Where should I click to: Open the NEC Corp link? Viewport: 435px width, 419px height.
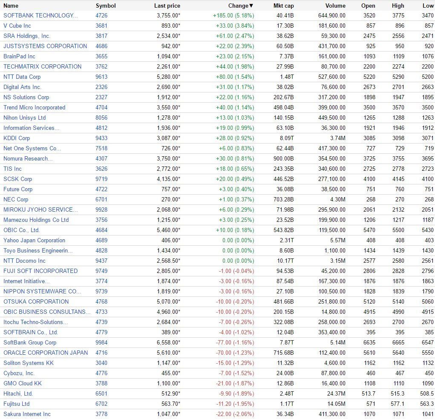click(16, 200)
